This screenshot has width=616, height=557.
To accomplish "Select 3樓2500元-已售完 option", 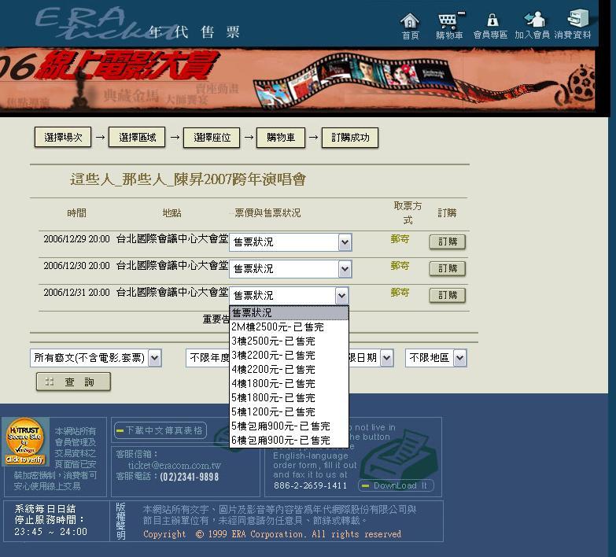I will click(290, 341).
